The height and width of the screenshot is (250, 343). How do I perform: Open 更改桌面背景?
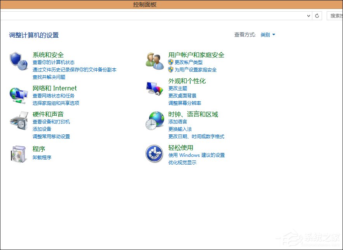(x=182, y=95)
